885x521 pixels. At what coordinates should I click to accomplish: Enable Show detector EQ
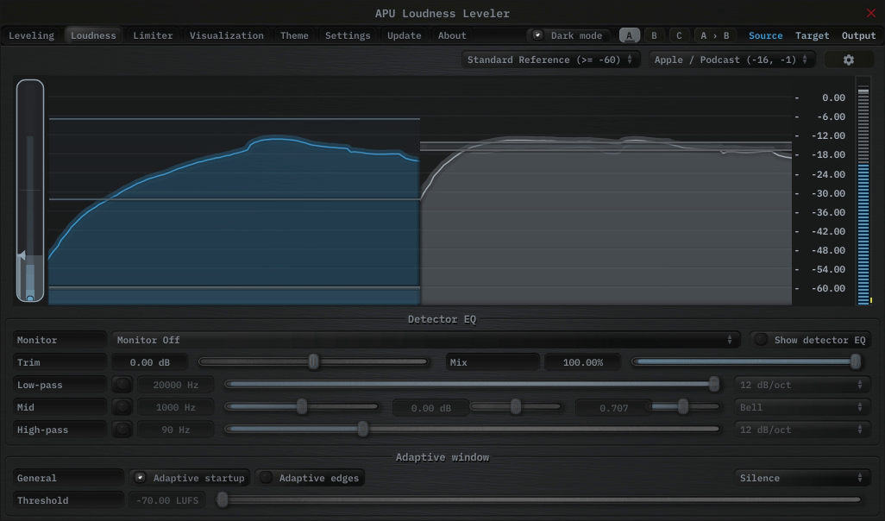click(810, 340)
